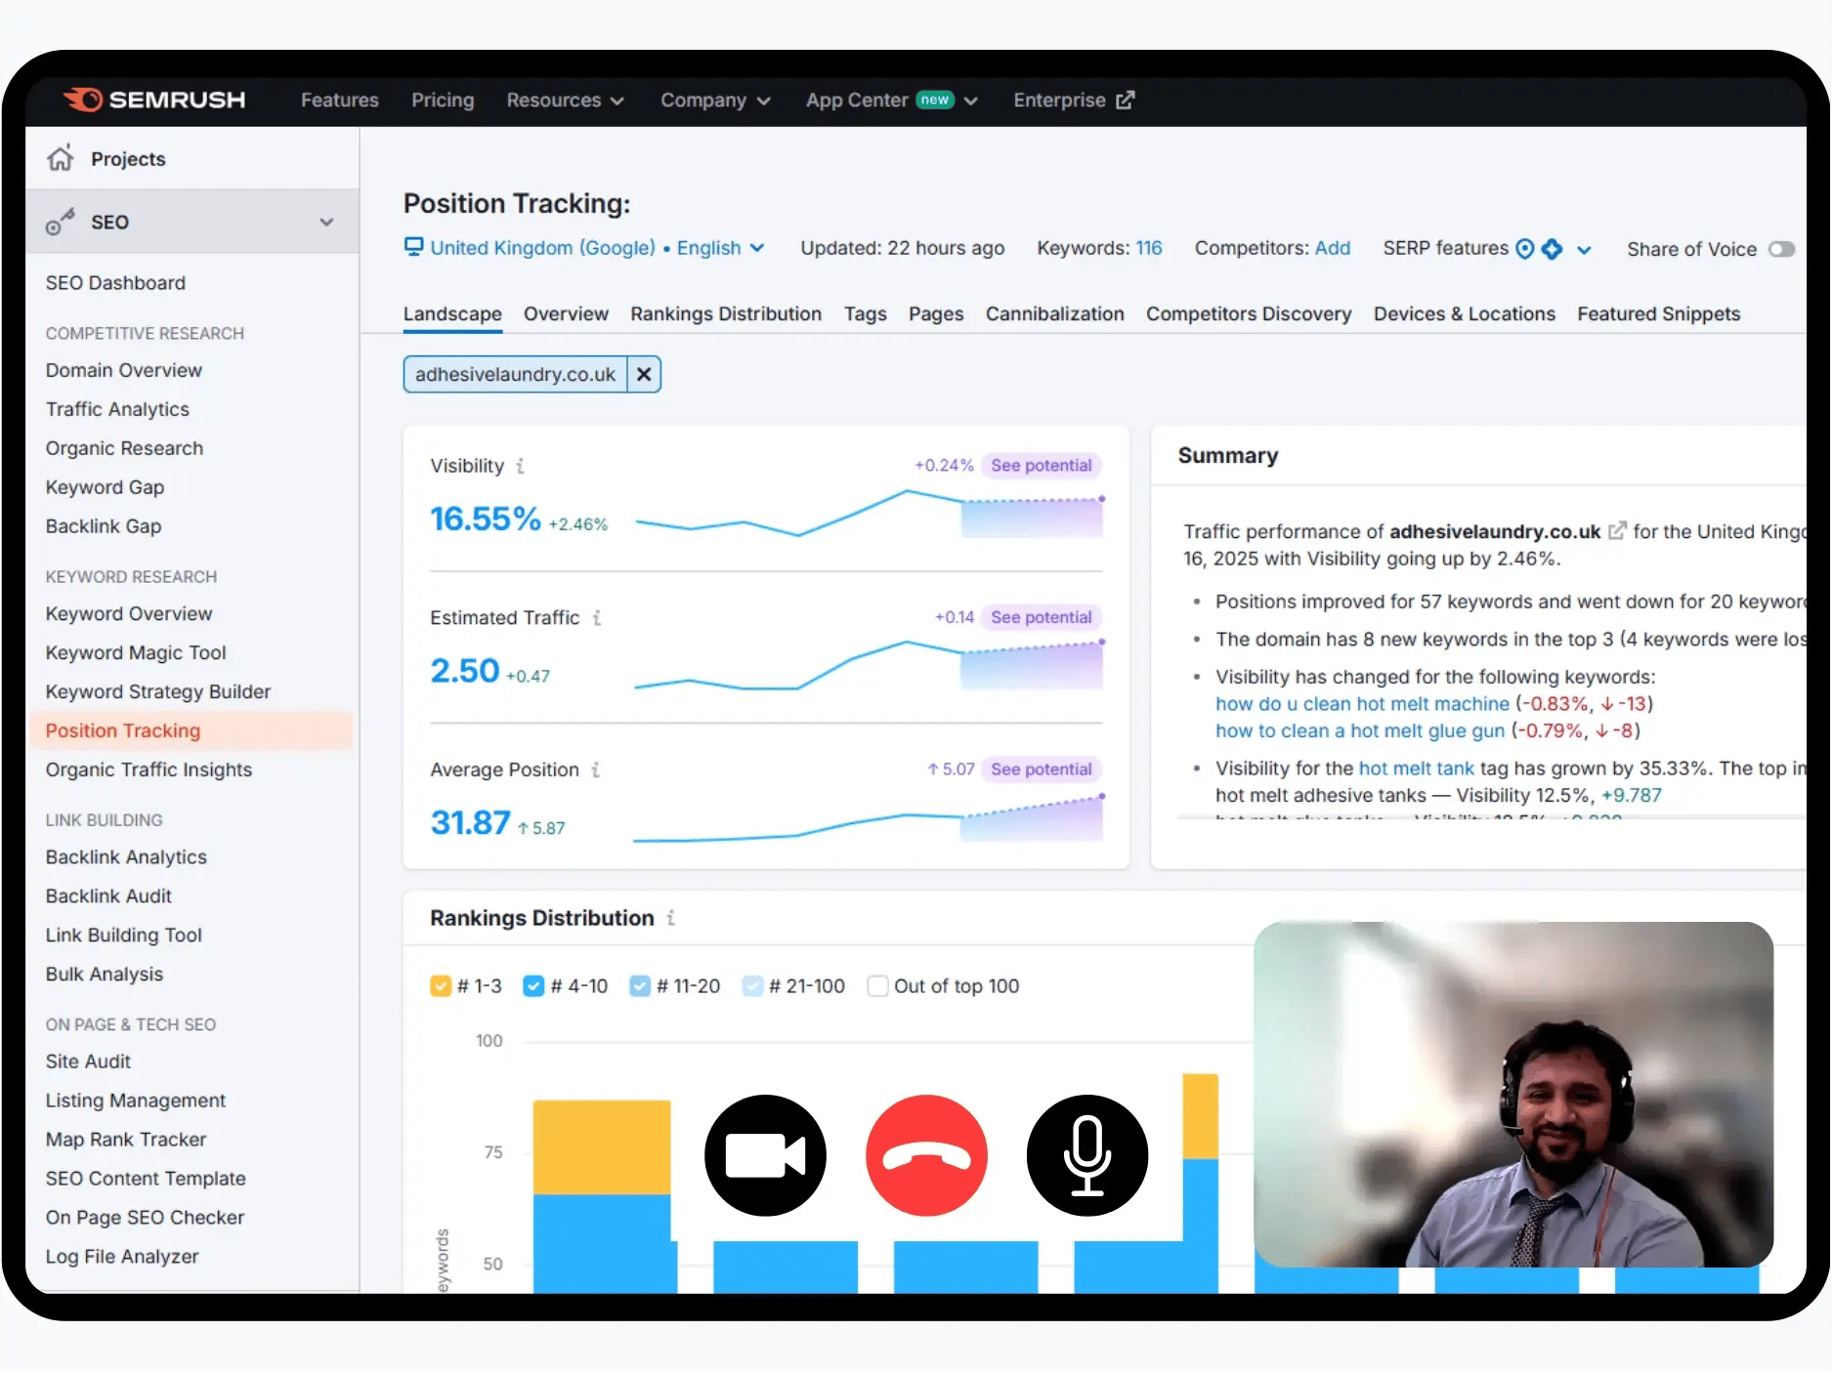The image size is (1832, 1373).
Task: Click See potential for Visibility
Action: point(1041,466)
